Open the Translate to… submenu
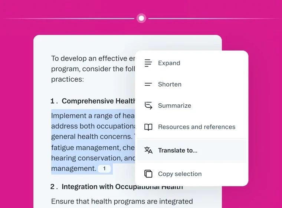 [x=192, y=150]
